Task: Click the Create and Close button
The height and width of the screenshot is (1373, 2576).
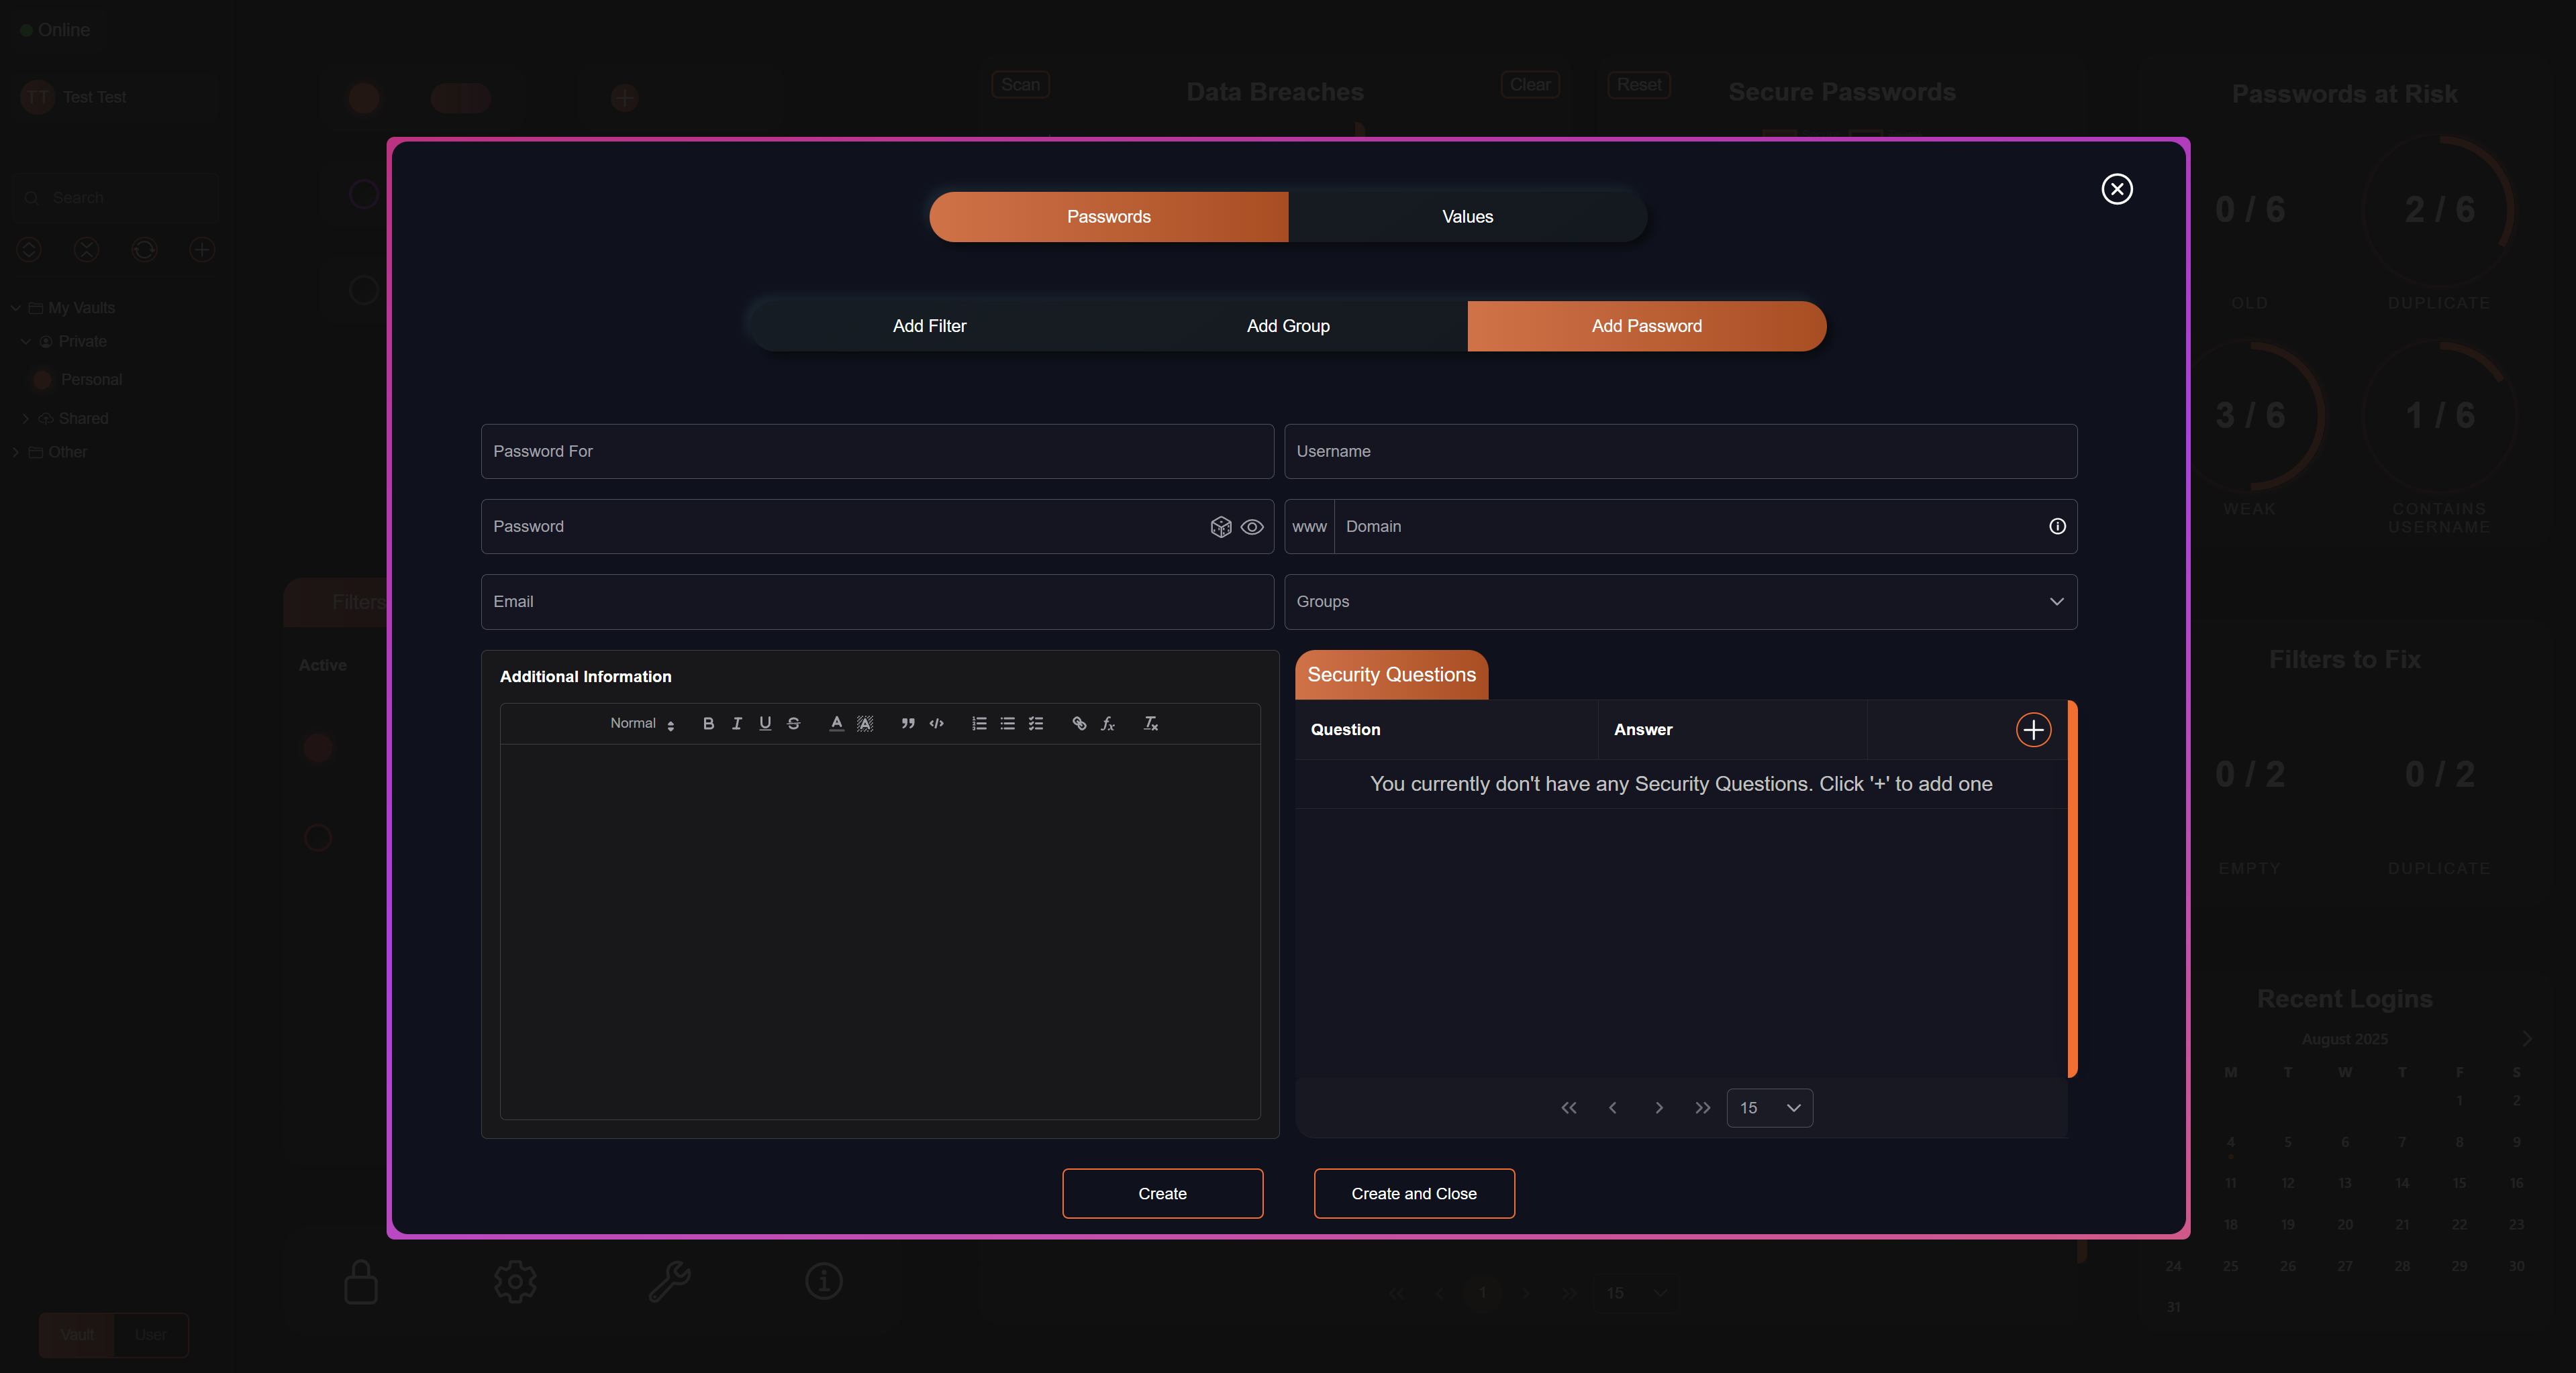Action: pos(1413,1193)
